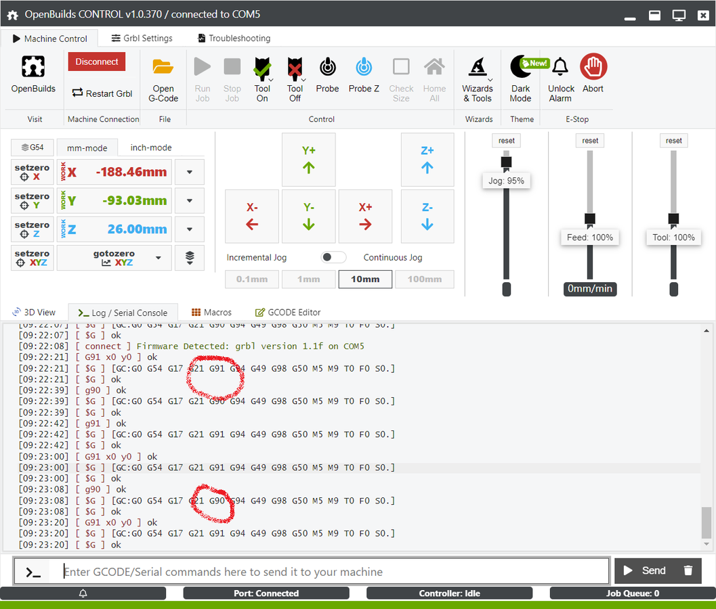Screen dimensions: 716x609
Task: Click the Restart Grbl button
Action: click(x=102, y=93)
